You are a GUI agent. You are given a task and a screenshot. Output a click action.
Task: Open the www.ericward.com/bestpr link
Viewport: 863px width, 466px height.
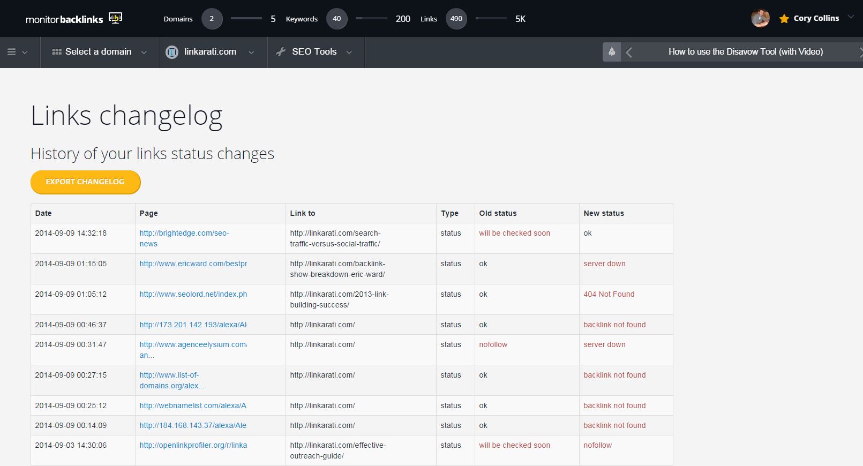tap(193, 264)
